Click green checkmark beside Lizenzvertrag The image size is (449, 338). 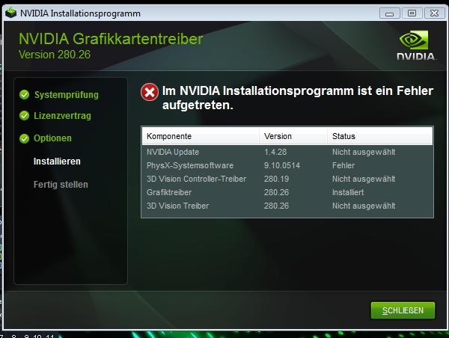[x=25, y=116]
